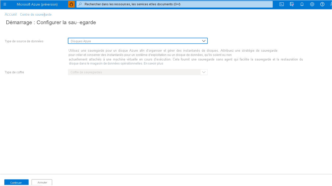Viewport: 332px width, 186px height.
Task: Focus the resource search field
Action: point(174,4)
